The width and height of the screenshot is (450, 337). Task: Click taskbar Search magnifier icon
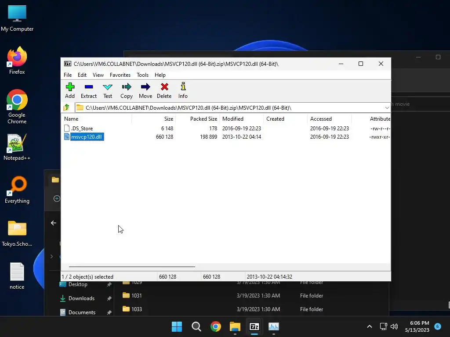click(196, 326)
